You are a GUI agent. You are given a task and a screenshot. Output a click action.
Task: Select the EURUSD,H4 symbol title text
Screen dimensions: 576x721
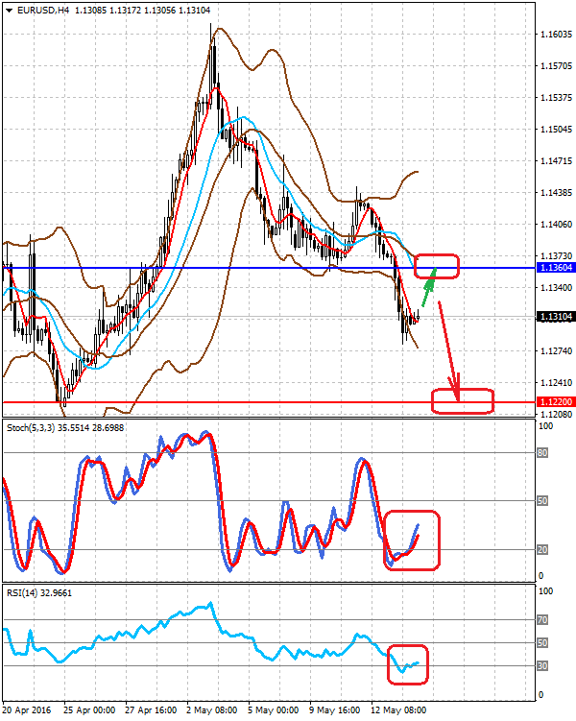pyautogui.click(x=43, y=11)
